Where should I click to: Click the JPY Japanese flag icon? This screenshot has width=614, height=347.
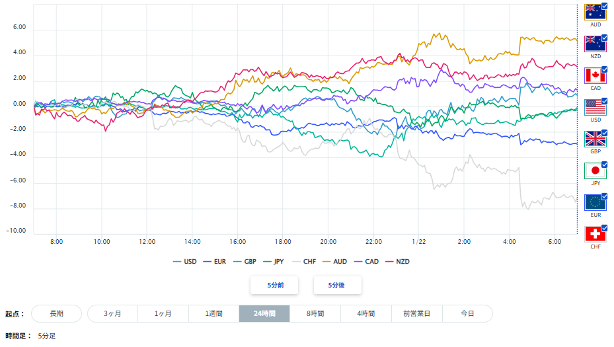(x=595, y=171)
